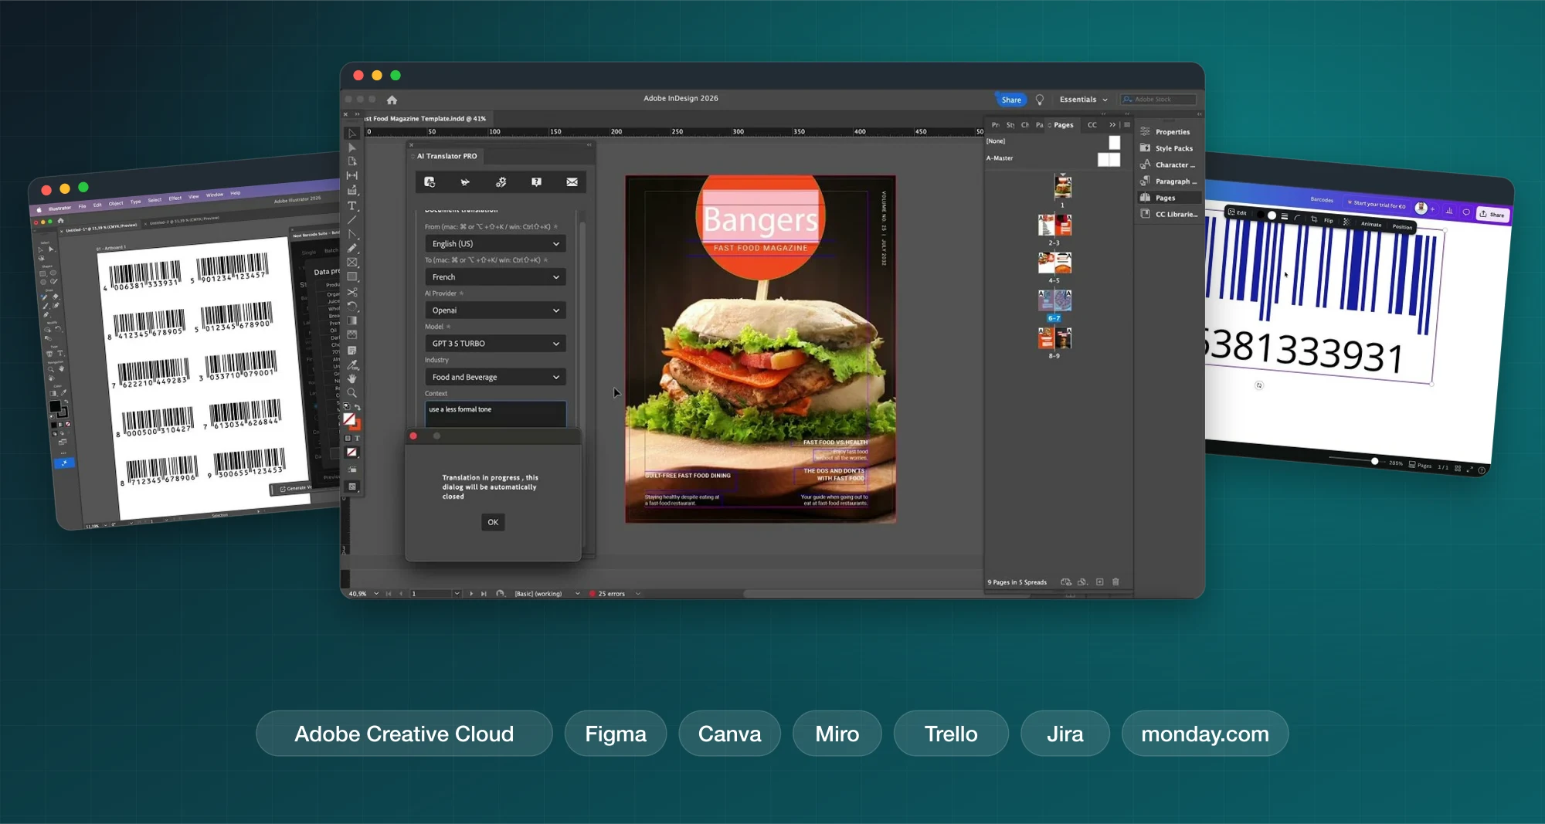Viewport: 1545px width, 824px height.
Task: Click the delete page trash icon in Pages panel
Action: (1115, 582)
